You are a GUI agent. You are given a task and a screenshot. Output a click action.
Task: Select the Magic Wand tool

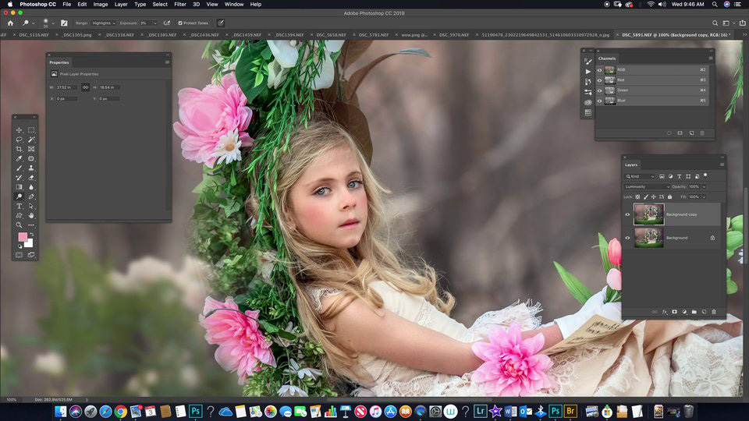coord(31,140)
